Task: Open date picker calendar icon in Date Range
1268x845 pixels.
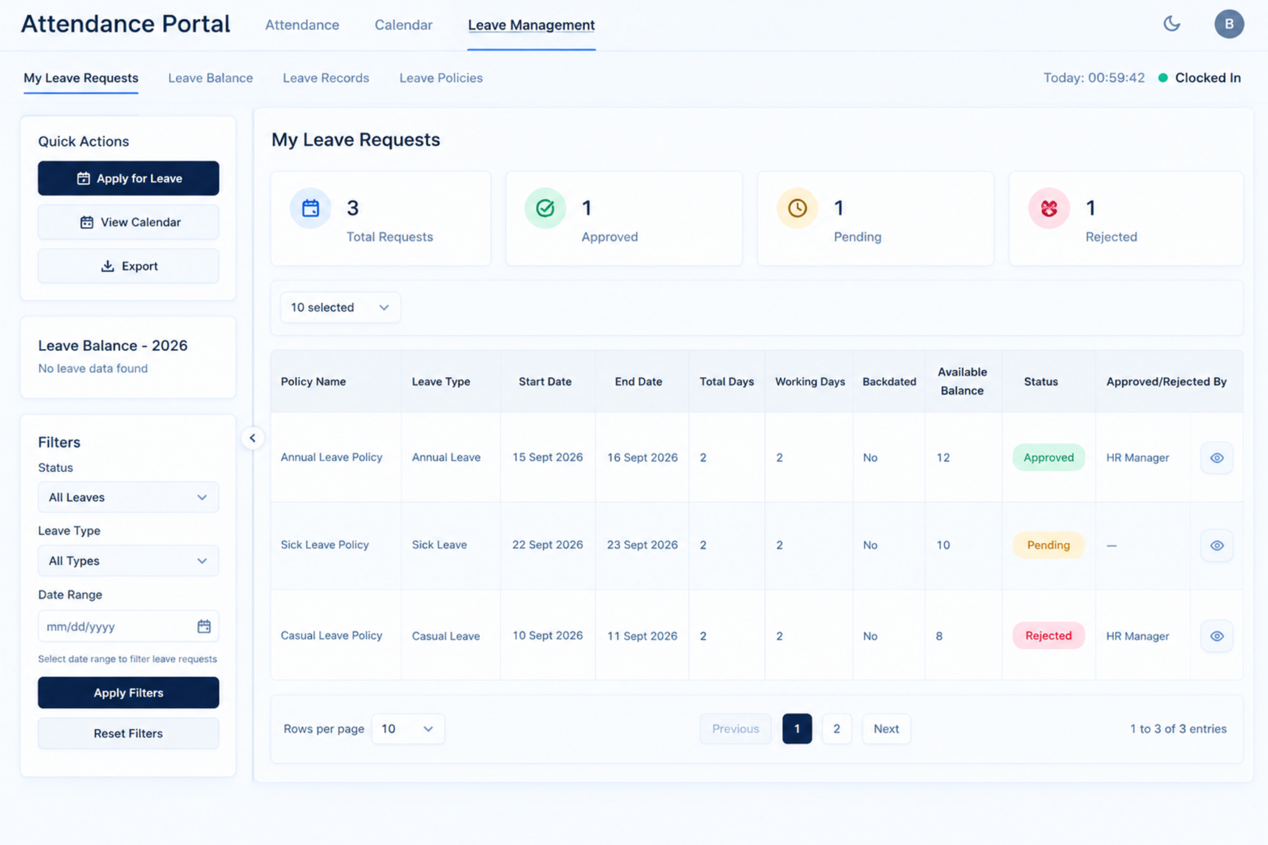Action: [x=204, y=626]
